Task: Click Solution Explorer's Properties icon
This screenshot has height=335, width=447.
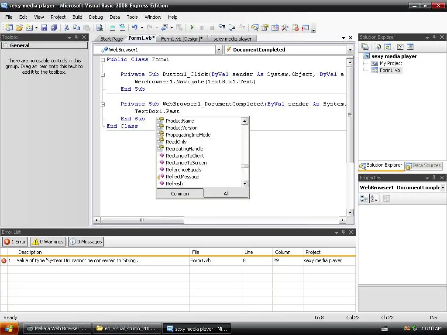Action: (x=365, y=47)
